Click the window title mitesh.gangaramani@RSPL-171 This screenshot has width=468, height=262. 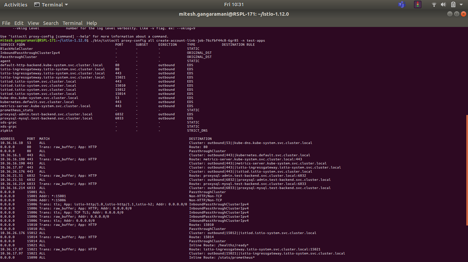coord(234,14)
